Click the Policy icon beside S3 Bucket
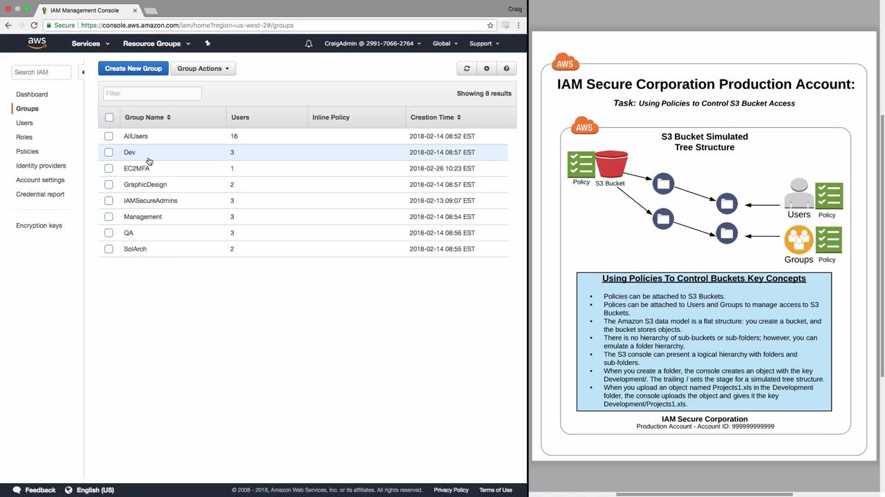 coord(581,164)
